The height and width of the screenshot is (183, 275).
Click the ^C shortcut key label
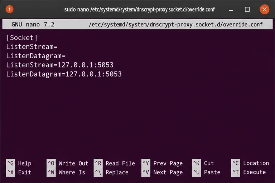tap(236, 163)
